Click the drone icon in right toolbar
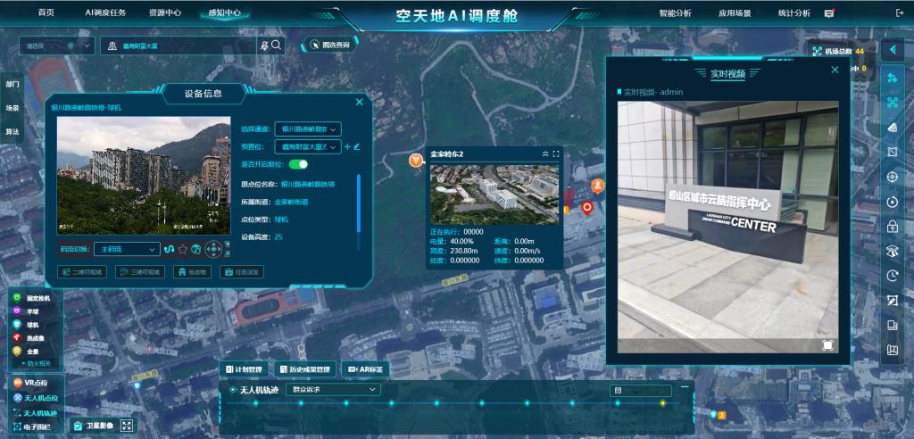 [x=892, y=103]
